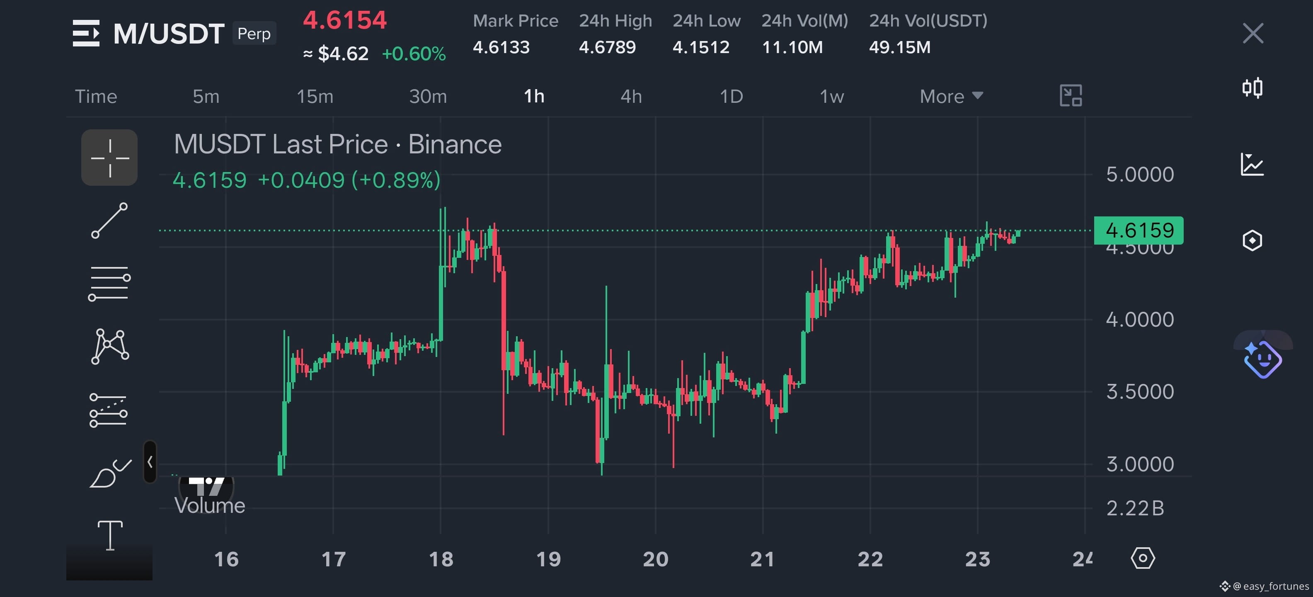Screen dimensions: 1313x597
Task: Switch to the 4h timeframe tab
Action: click(x=631, y=96)
